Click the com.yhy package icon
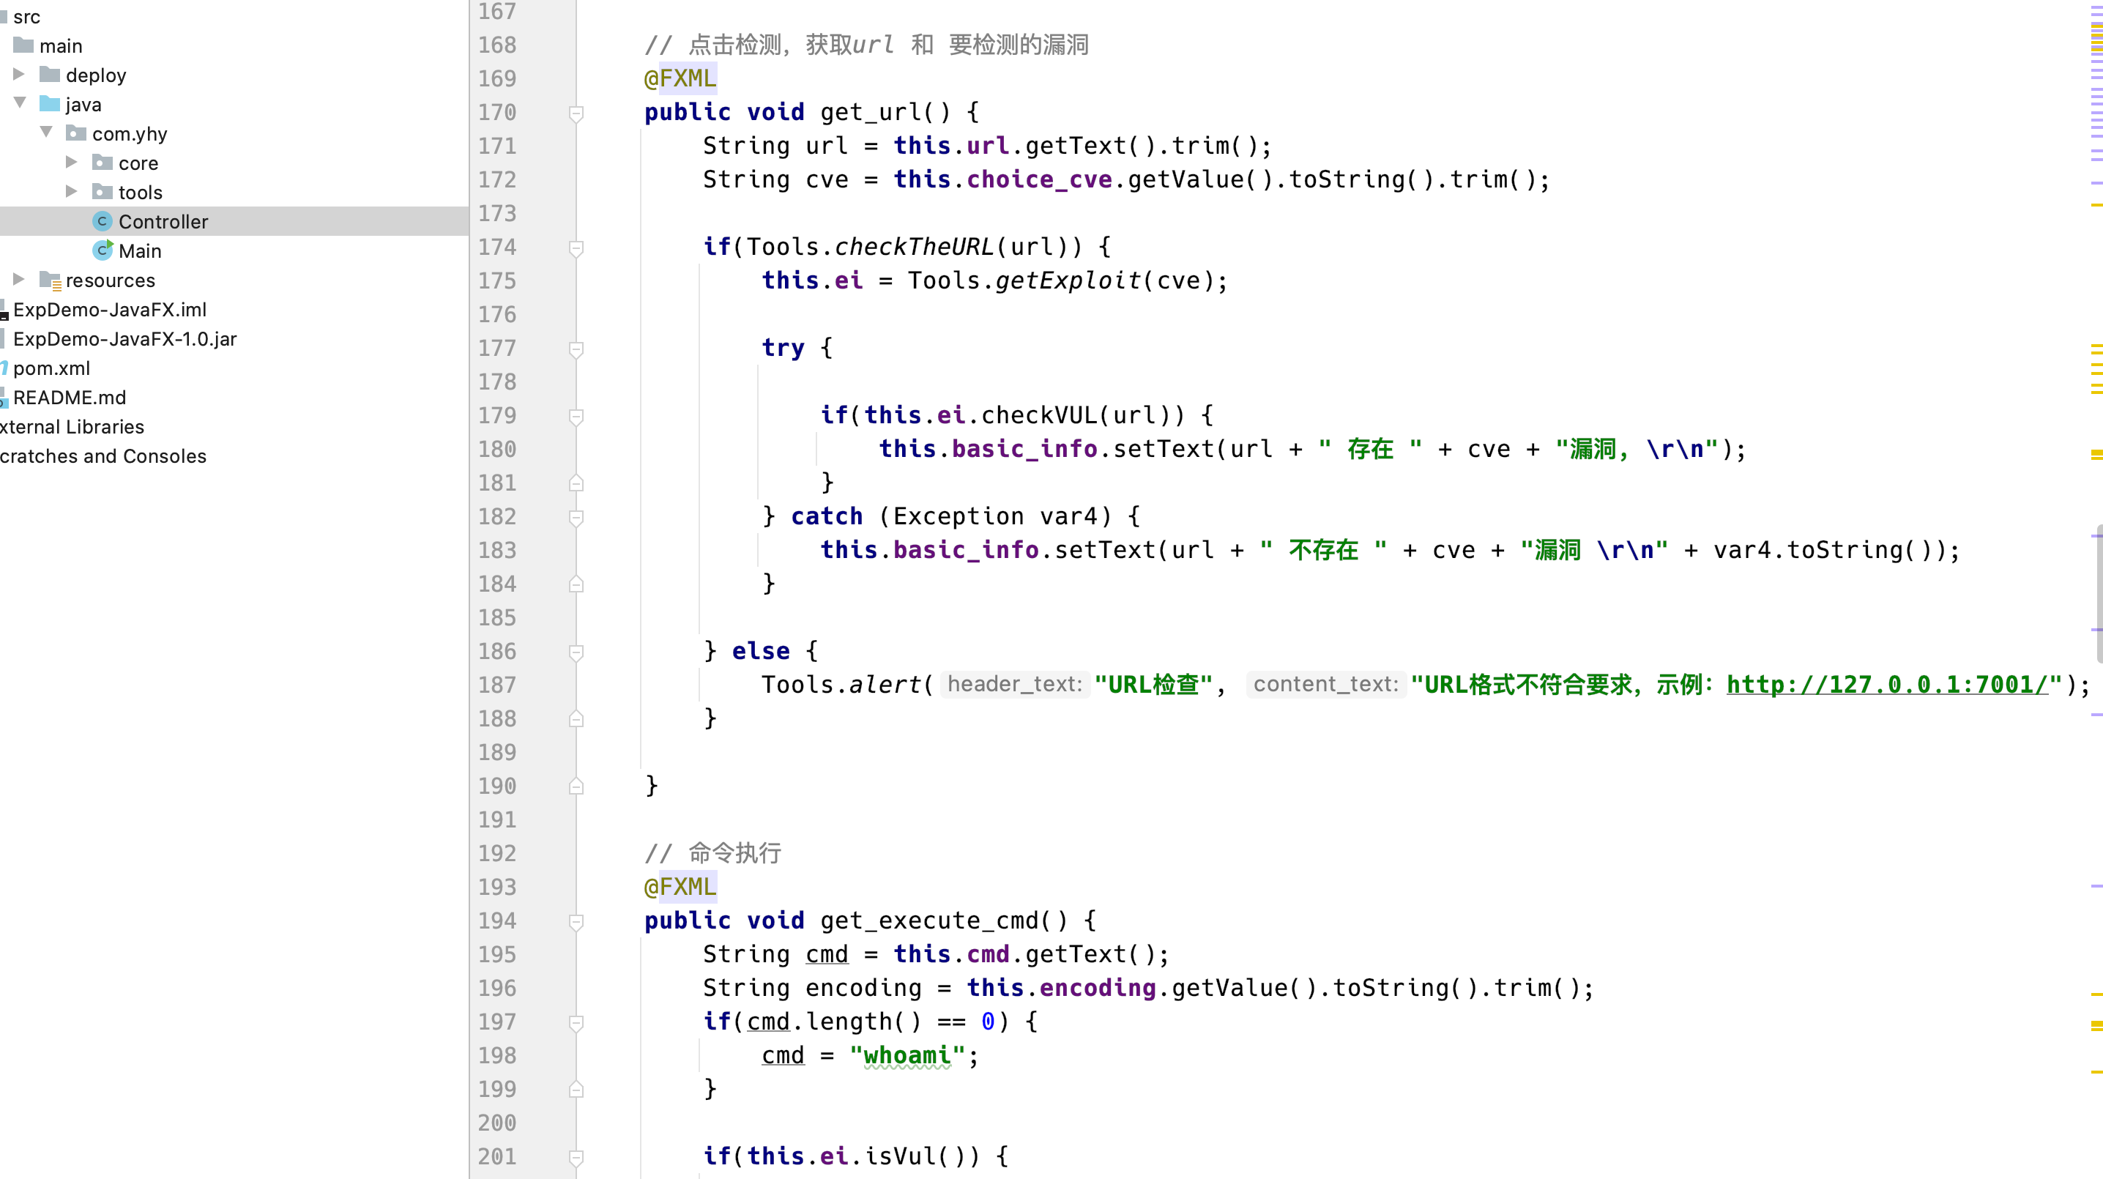The image size is (2103, 1179). (x=76, y=133)
